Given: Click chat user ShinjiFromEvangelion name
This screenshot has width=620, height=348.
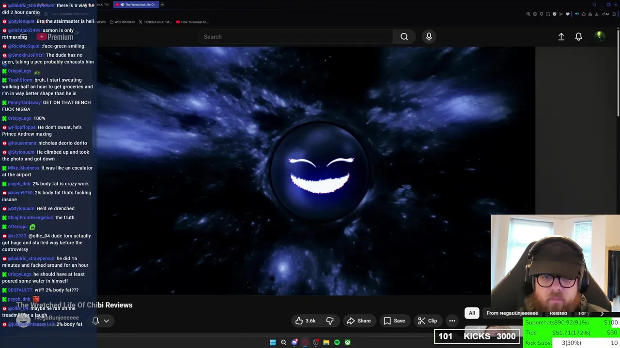Looking at the screenshot, I should [x=31, y=217].
